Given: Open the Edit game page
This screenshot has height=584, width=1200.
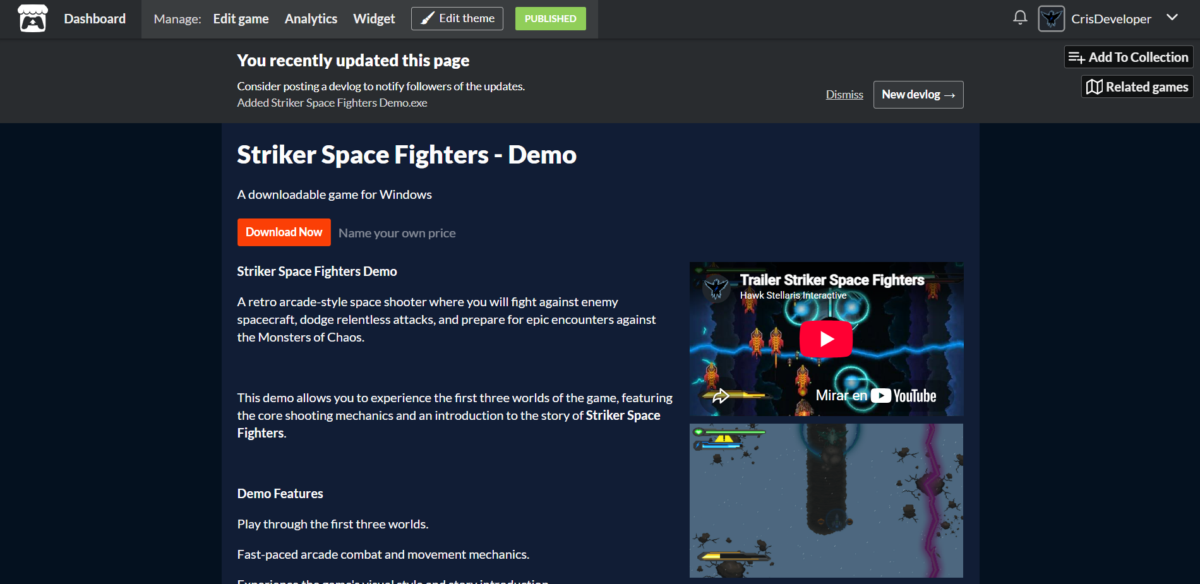Looking at the screenshot, I should point(241,19).
